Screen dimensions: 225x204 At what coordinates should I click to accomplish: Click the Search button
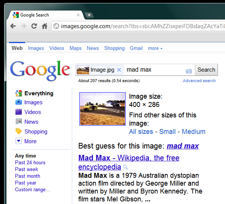[x=206, y=70]
